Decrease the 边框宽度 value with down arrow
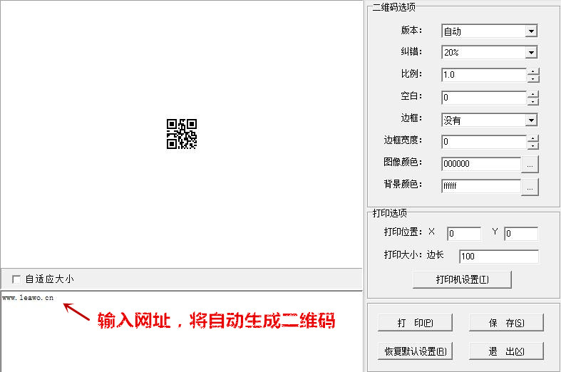This screenshot has height=372, width=561. [533, 145]
